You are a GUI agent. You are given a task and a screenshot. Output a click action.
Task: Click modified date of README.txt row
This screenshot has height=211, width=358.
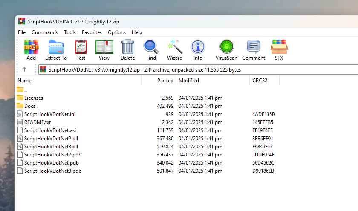point(200,122)
